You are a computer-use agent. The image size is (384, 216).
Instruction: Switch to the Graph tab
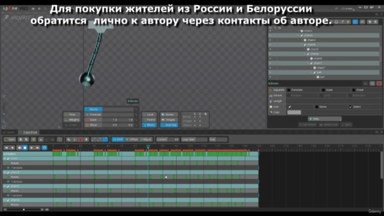(x=9, y=132)
